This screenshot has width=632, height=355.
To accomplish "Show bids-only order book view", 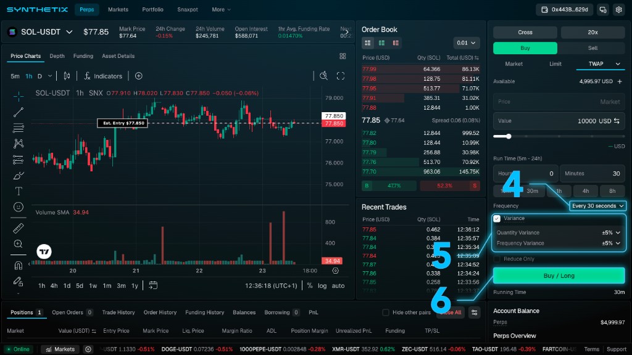I will 381,43.
